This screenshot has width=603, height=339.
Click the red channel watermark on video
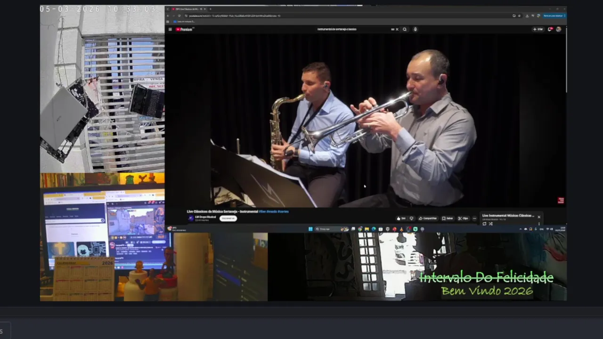coord(561,201)
